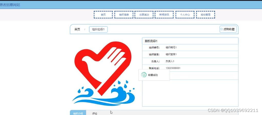Screen dimensions: 262x115
Task: Click the phone number 13823888881
Action: (173, 68)
